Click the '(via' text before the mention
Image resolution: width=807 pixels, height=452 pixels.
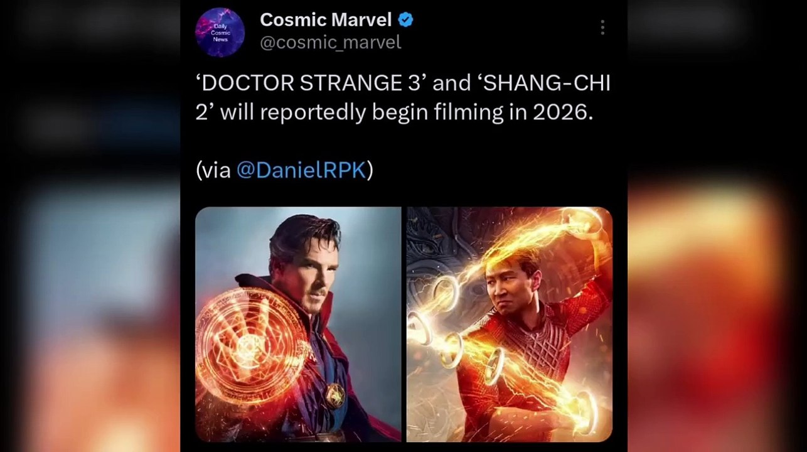point(213,169)
